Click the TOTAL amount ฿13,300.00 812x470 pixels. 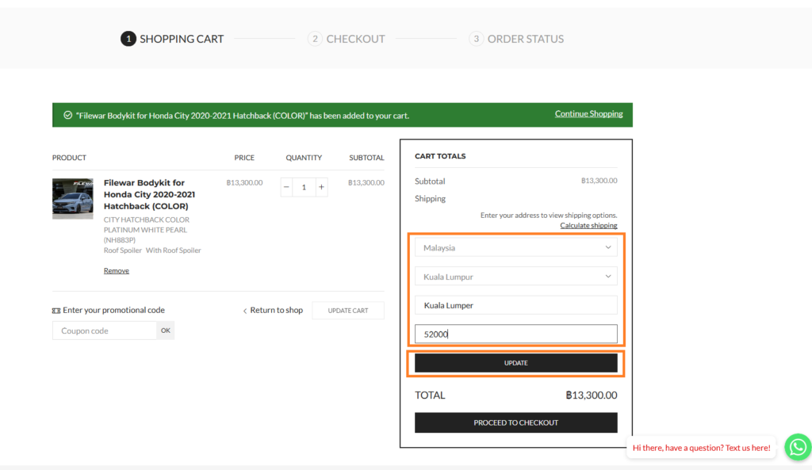pyautogui.click(x=591, y=395)
